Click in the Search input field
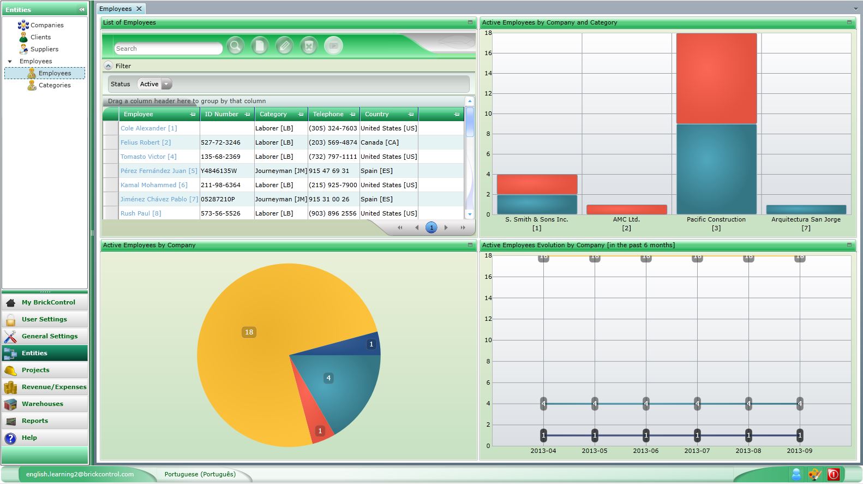The width and height of the screenshot is (863, 484). (x=167, y=49)
